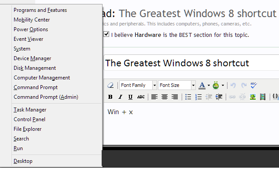Uncheck the Hardware best section checkbox

pyautogui.click(x=106, y=34)
